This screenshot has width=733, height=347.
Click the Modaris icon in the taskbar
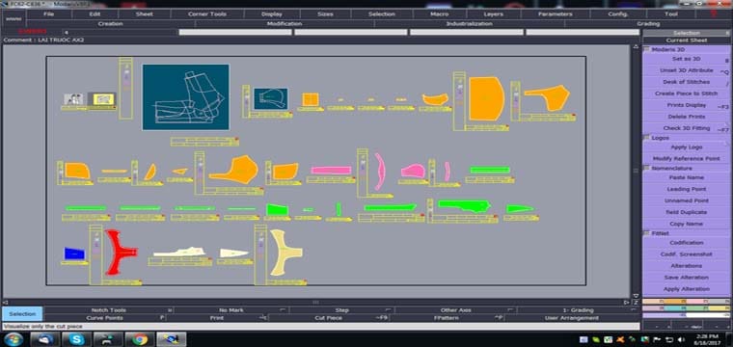(171, 339)
